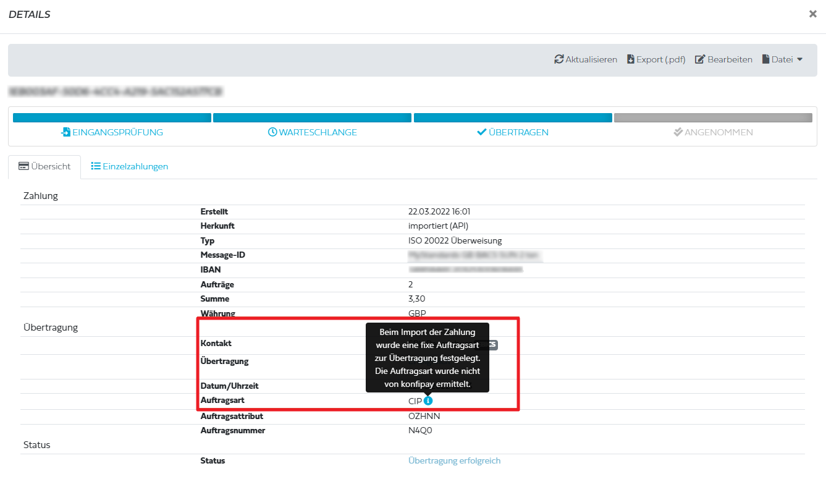Close the Details dialog
The height and width of the screenshot is (479, 826).
pyautogui.click(x=812, y=14)
